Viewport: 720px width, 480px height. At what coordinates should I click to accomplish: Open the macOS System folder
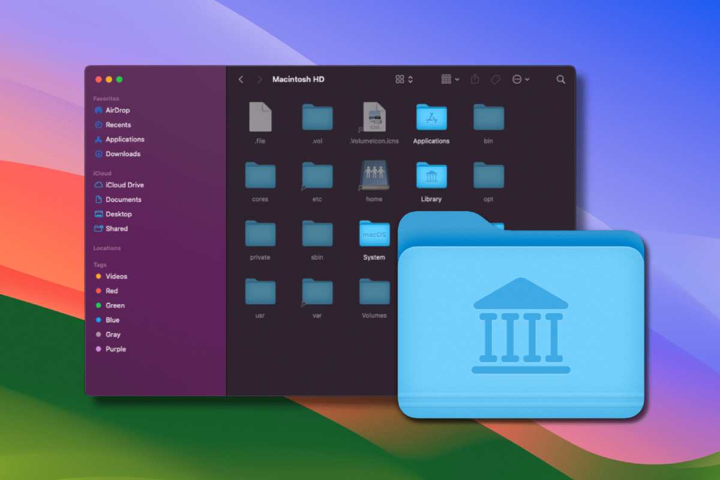(x=374, y=234)
